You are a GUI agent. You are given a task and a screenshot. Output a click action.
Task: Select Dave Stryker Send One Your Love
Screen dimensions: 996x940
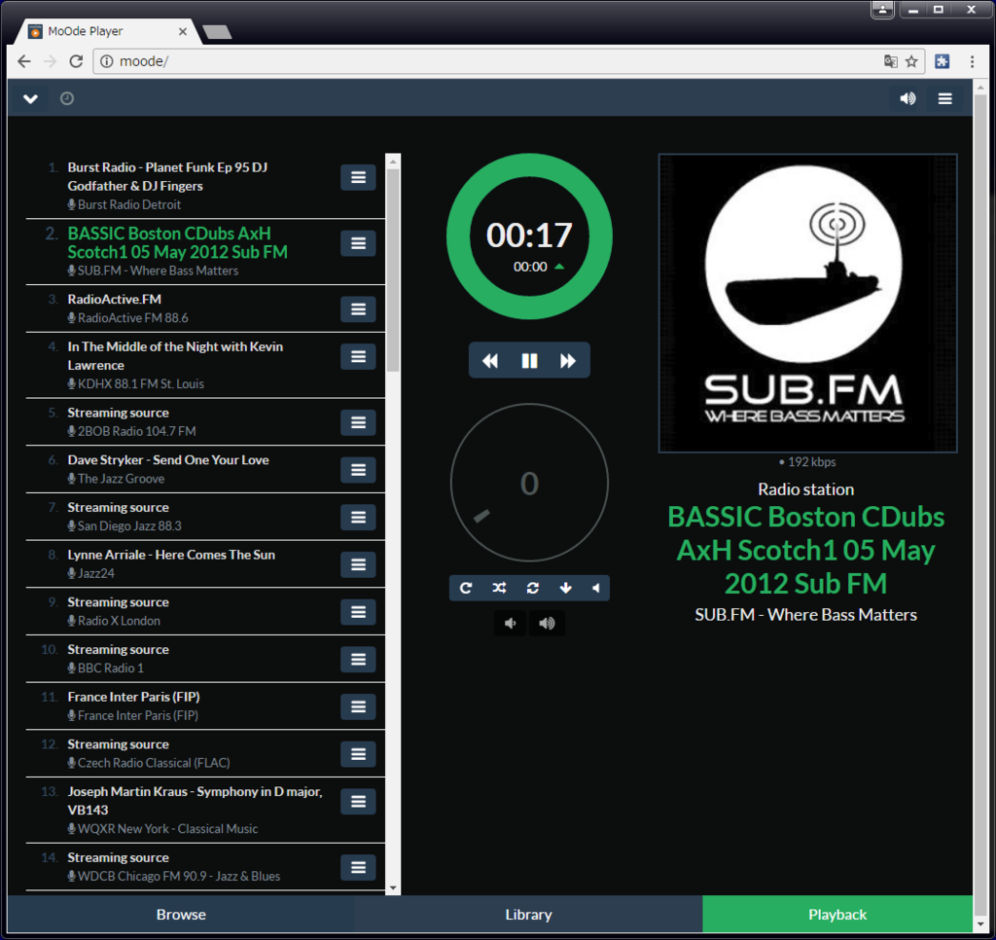[168, 460]
